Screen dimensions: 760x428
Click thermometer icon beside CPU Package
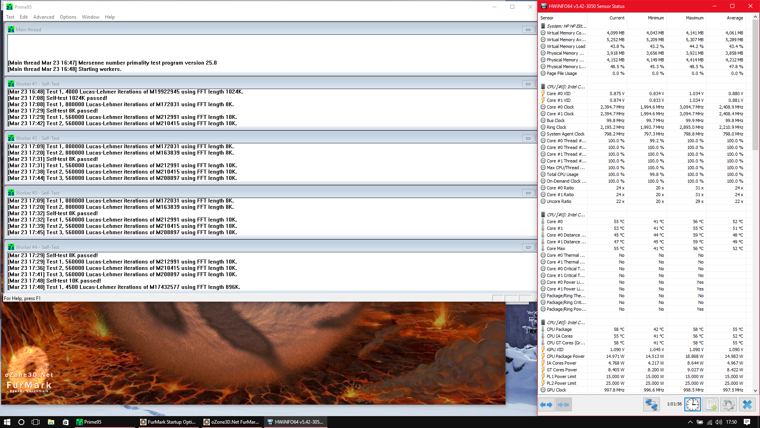[x=543, y=329]
